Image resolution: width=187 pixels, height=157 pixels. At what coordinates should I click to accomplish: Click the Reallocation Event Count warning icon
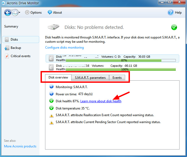51,115
